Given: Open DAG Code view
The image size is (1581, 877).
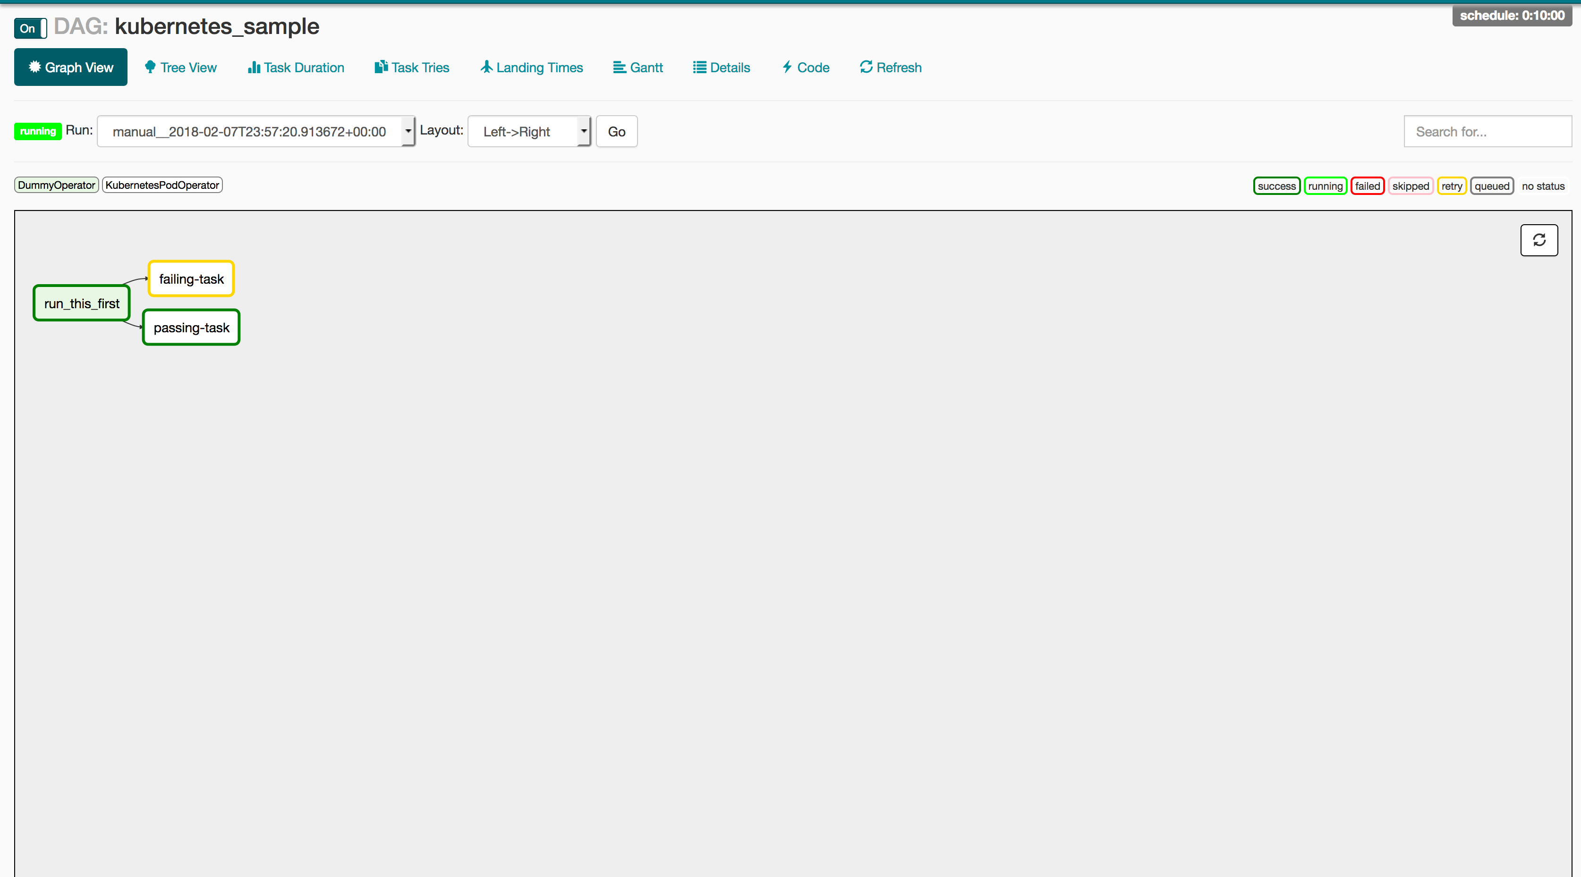Looking at the screenshot, I should 806,67.
